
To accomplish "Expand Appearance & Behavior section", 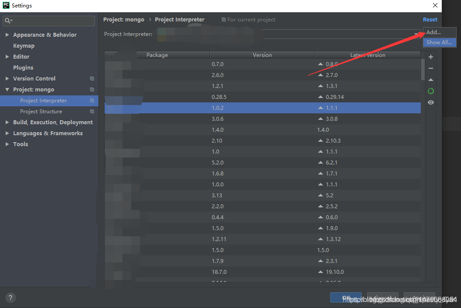I will point(7,35).
